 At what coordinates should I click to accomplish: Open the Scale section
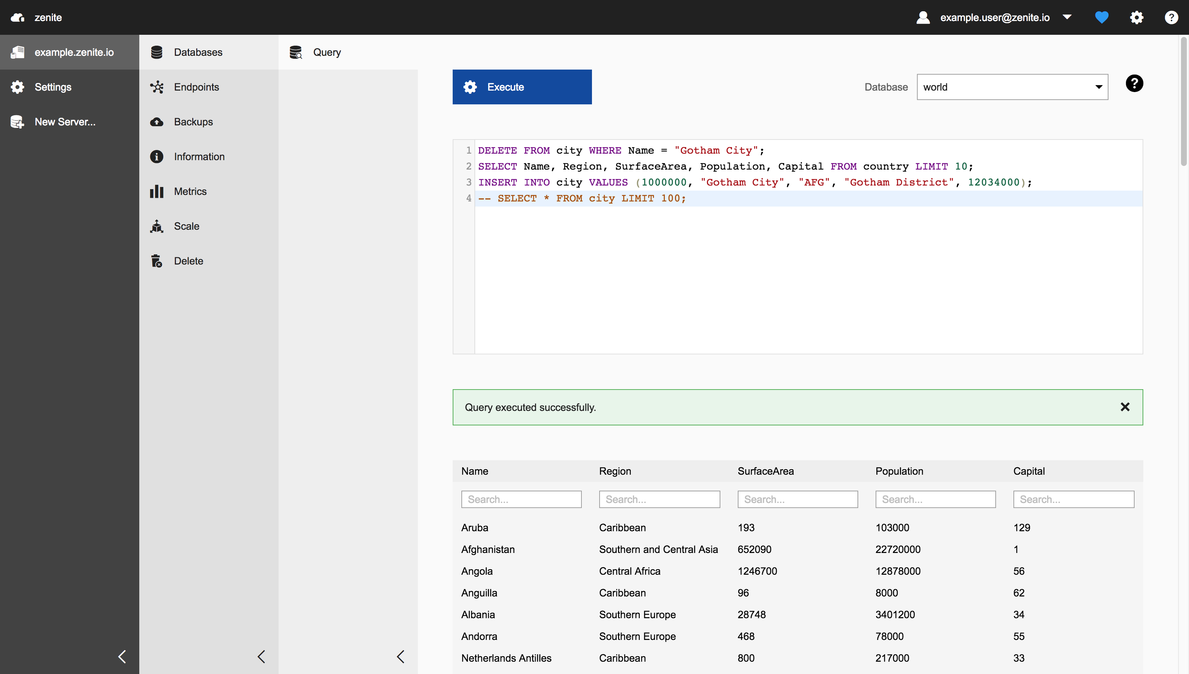click(186, 226)
